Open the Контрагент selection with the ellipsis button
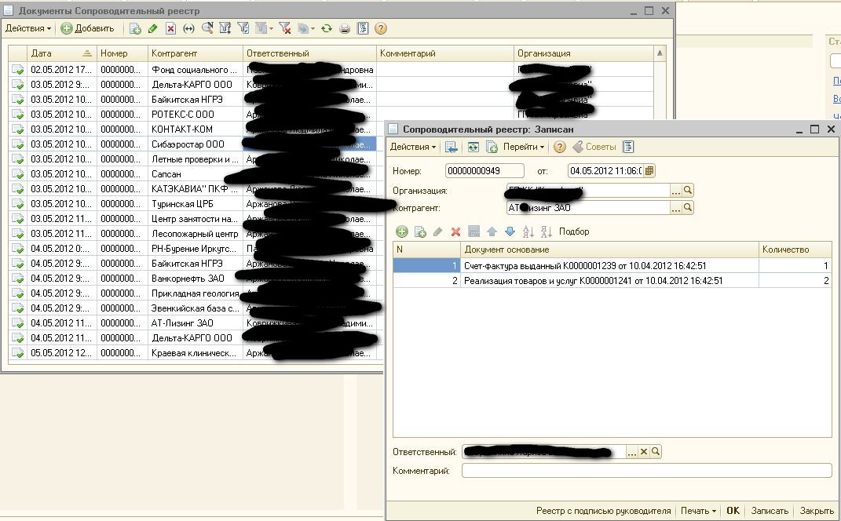This screenshot has height=521, width=841. [x=676, y=208]
